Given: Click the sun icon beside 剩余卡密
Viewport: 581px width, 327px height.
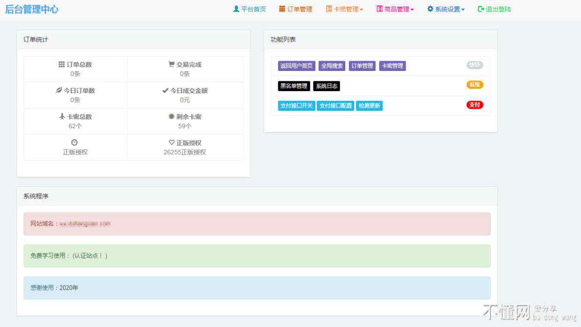Looking at the screenshot, I should click(x=171, y=117).
